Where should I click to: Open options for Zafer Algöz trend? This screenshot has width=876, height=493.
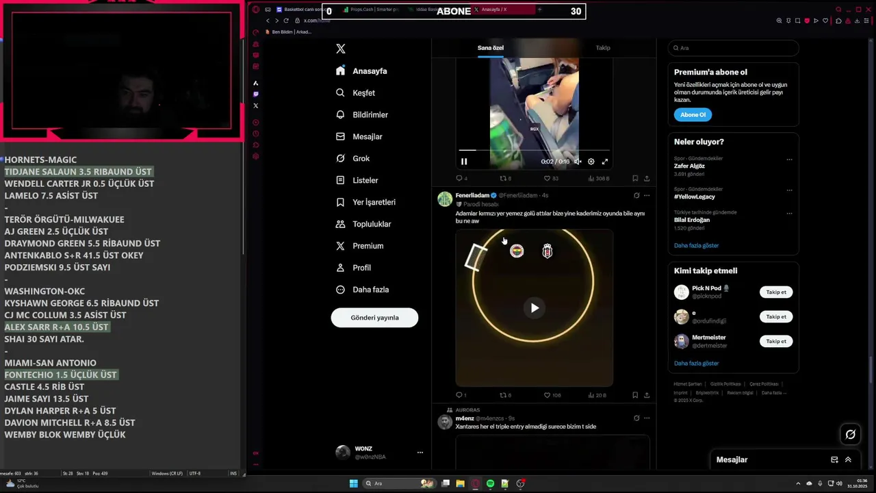click(x=789, y=160)
